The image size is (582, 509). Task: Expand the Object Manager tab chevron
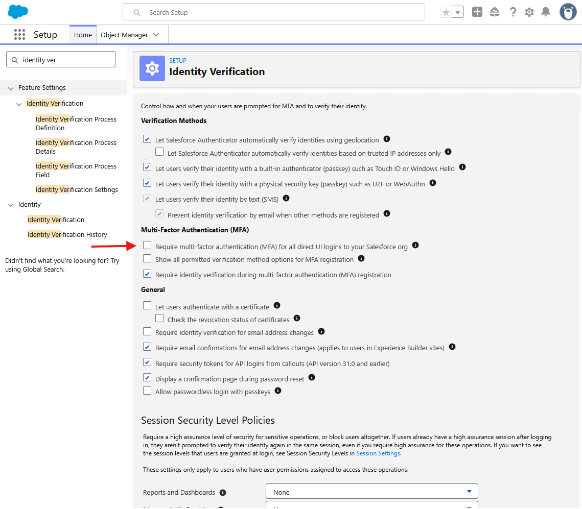coord(156,35)
